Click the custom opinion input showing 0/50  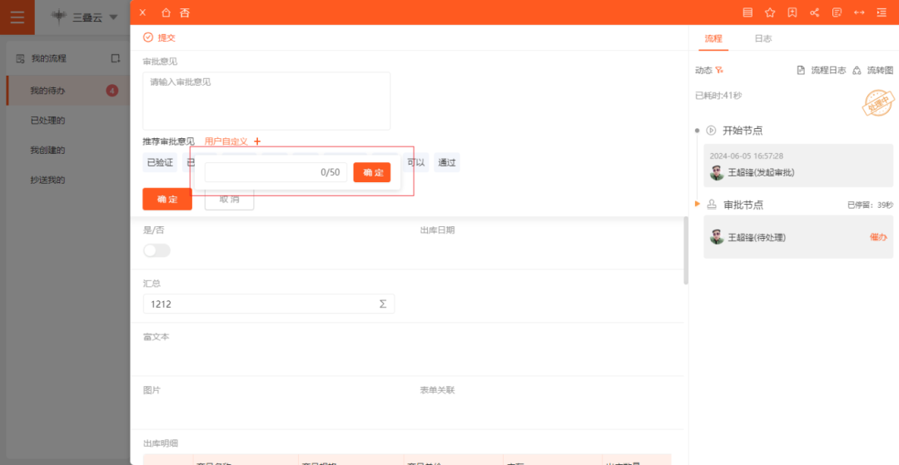click(x=276, y=172)
